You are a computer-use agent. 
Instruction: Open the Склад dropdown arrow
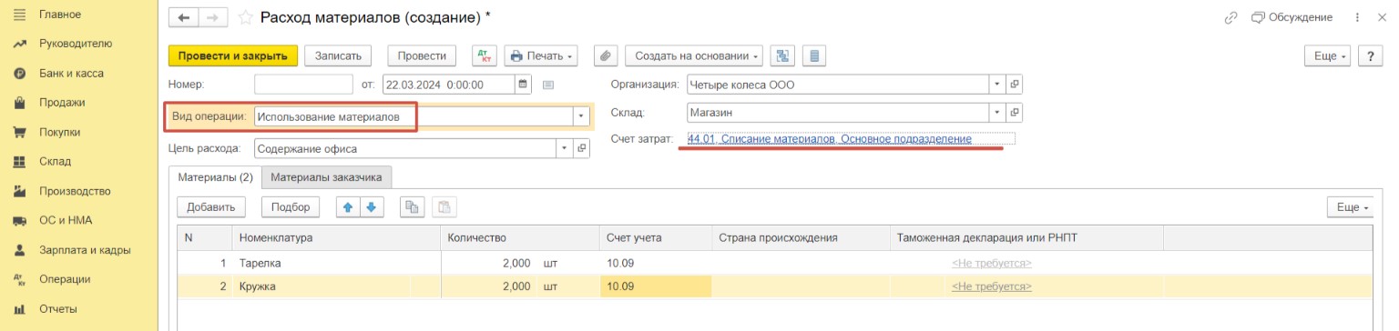[998, 113]
